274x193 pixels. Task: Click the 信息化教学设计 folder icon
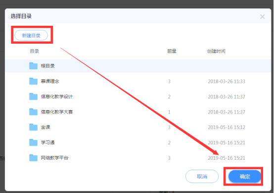33,96
